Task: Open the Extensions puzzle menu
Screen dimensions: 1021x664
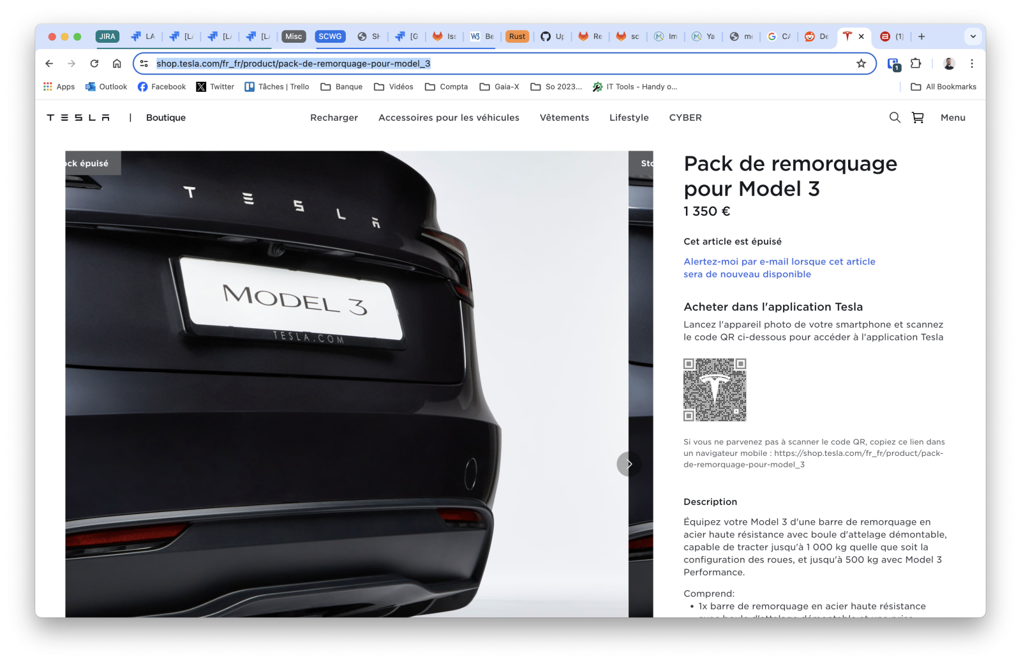Action: pyautogui.click(x=916, y=64)
